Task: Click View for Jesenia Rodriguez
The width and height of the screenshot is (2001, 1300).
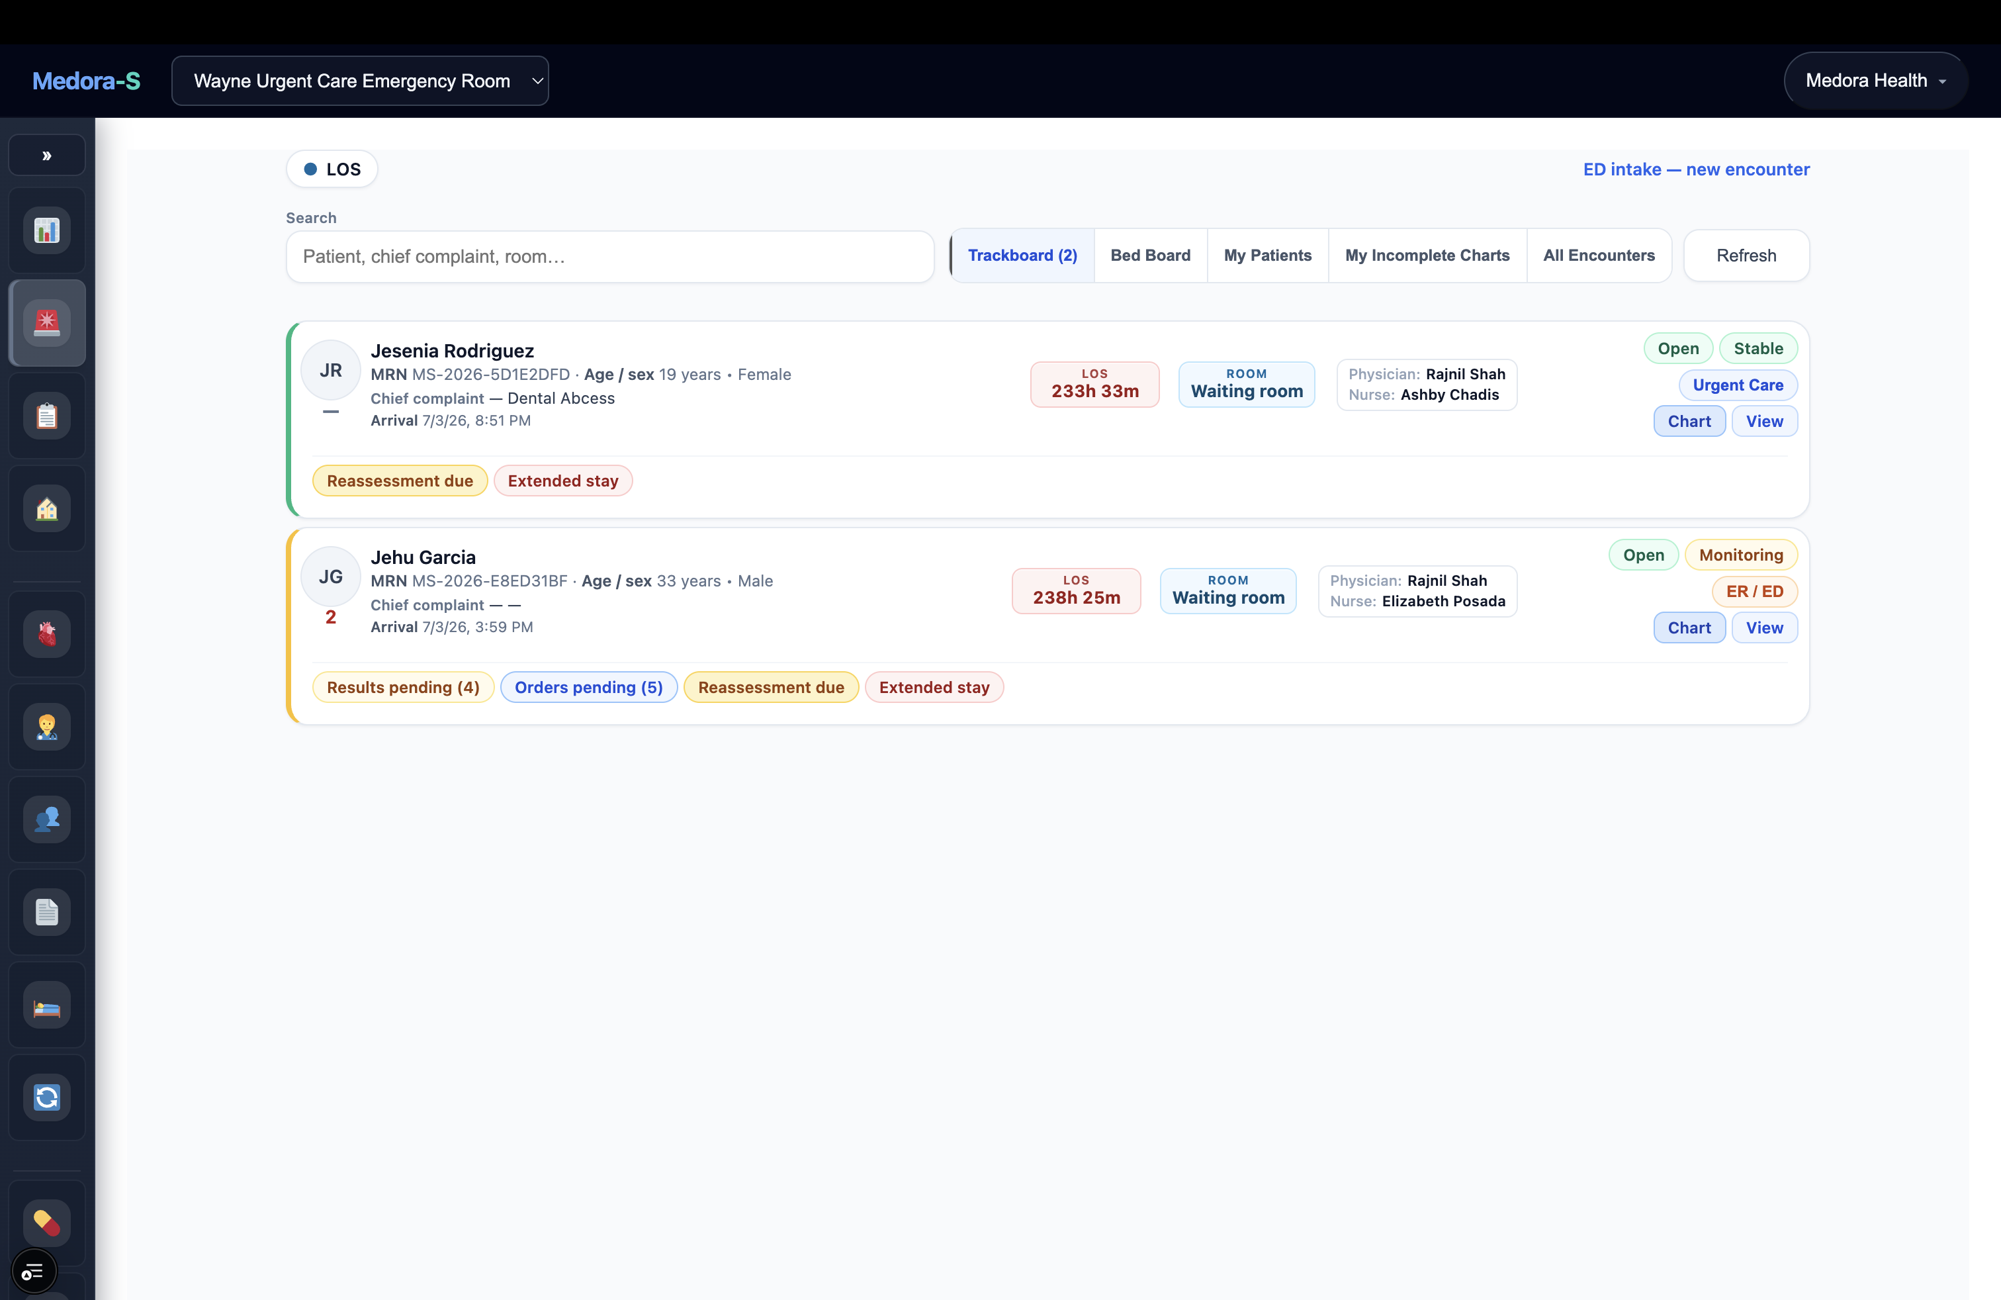Action: click(1764, 421)
